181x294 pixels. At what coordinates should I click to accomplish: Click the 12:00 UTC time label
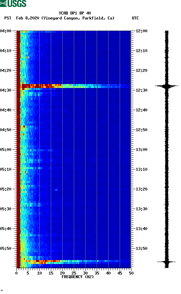click(141, 31)
